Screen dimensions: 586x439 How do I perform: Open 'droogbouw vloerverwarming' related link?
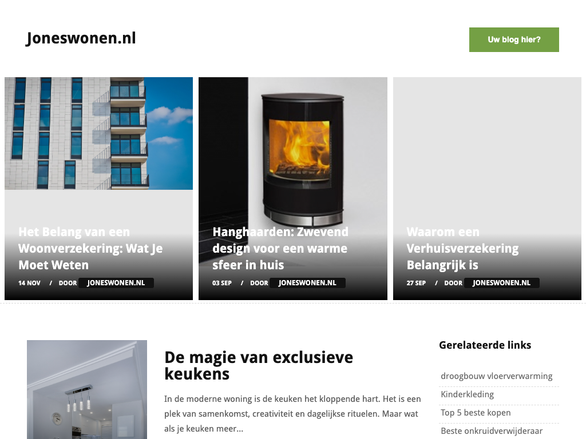coord(496,376)
